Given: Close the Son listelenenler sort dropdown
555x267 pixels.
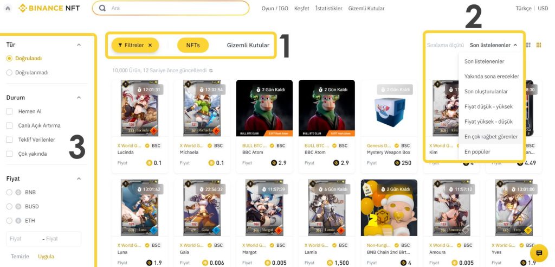Looking at the screenshot, I should [493, 45].
